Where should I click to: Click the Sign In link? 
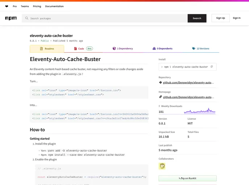coord(237,18)
